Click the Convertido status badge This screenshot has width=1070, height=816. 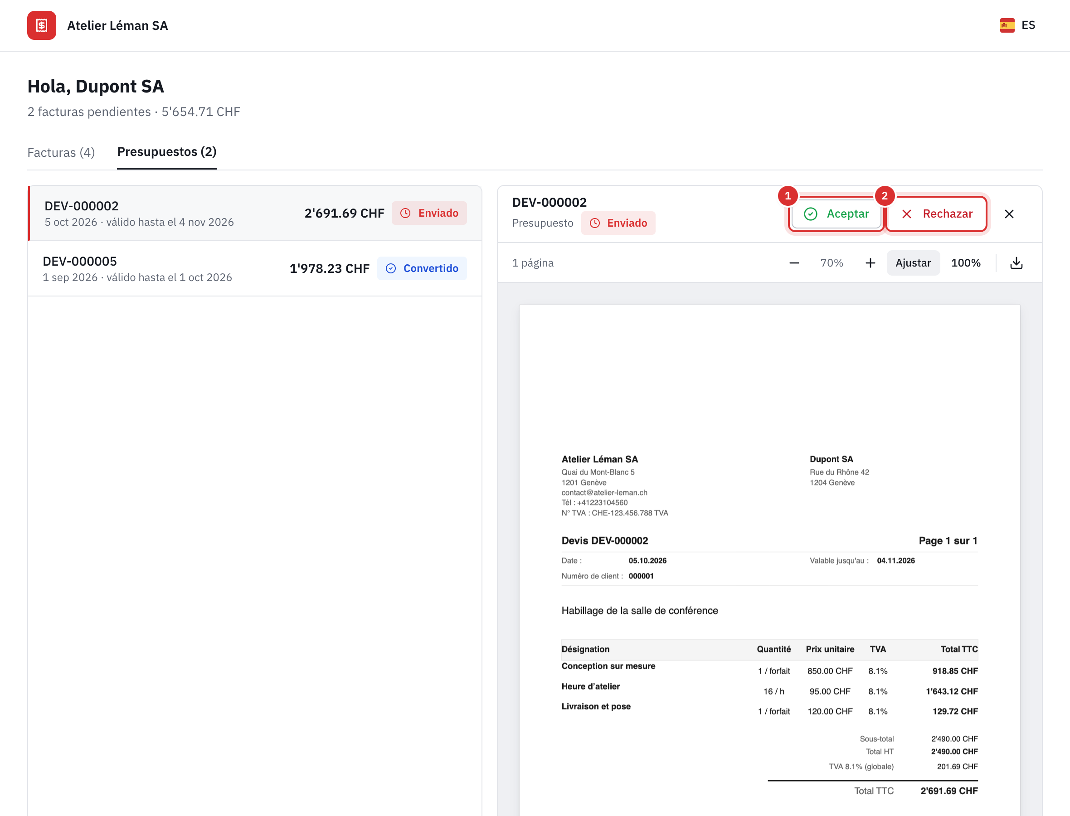(x=422, y=268)
